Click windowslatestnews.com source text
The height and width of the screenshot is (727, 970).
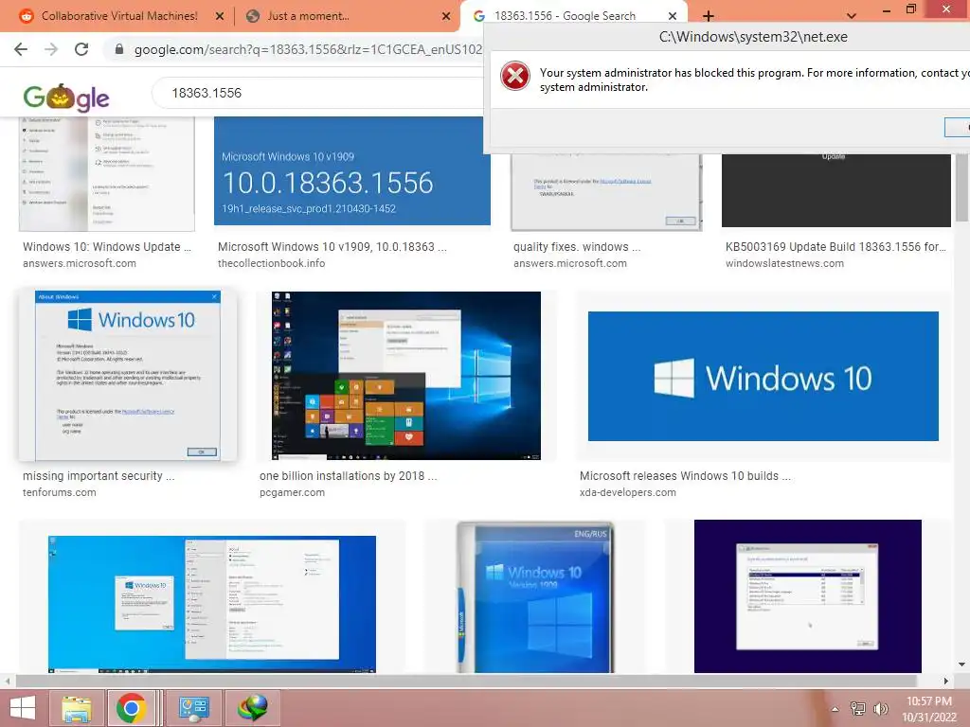click(x=784, y=263)
